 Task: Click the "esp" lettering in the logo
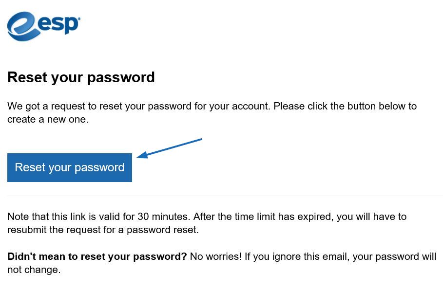click(x=58, y=25)
